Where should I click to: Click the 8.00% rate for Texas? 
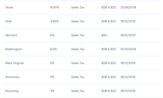tap(55, 7)
